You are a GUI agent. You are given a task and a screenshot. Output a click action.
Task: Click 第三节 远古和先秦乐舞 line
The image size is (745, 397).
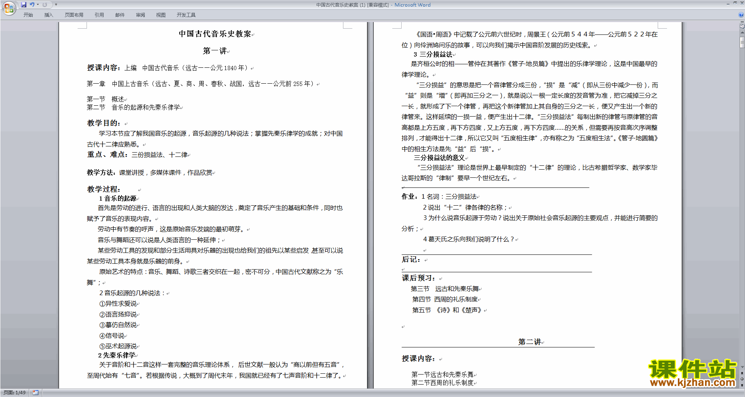[445, 289]
